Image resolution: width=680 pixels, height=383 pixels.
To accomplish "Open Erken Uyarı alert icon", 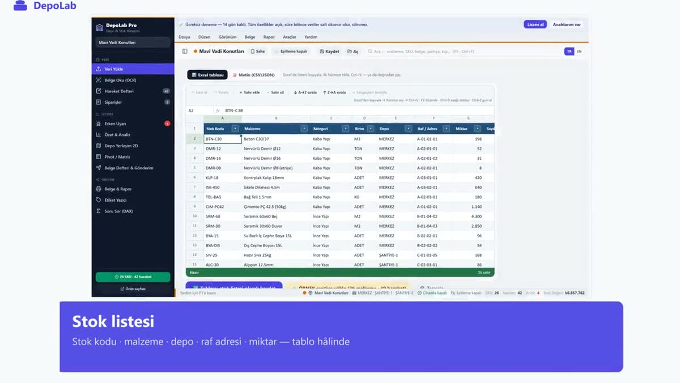I will coord(99,124).
